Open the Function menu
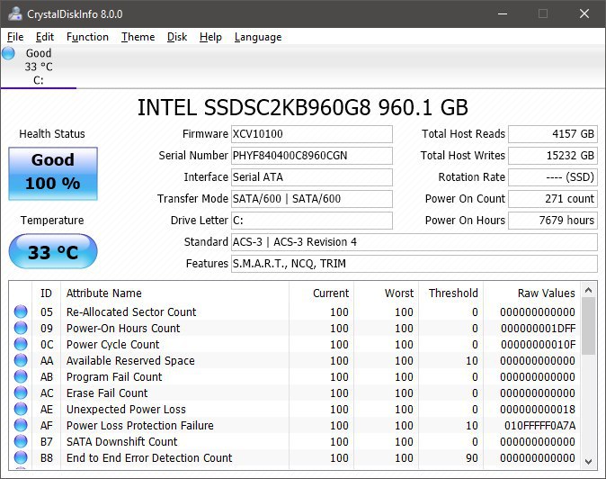This screenshot has height=479, width=606. (x=87, y=37)
